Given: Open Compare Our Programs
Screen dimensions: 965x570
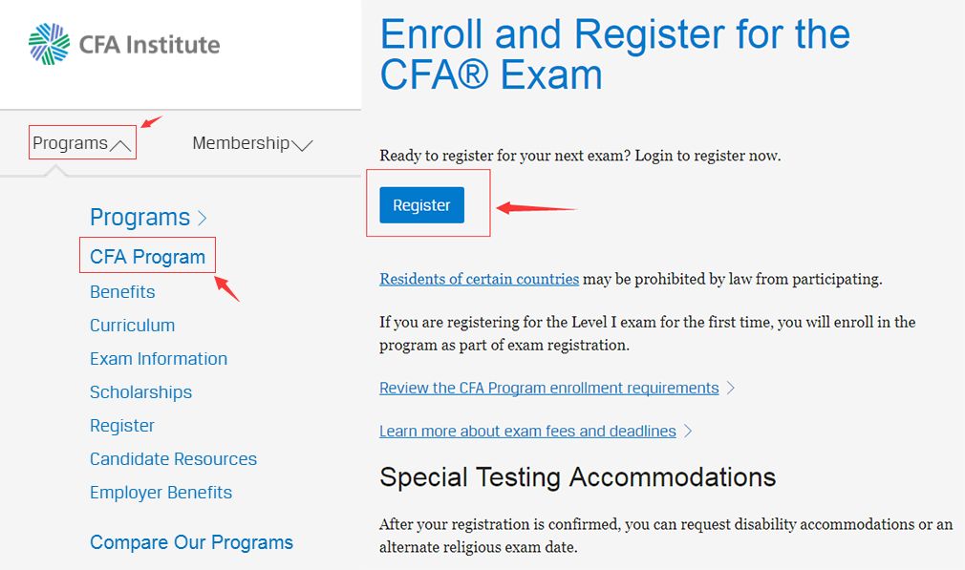Looking at the screenshot, I should (x=191, y=542).
